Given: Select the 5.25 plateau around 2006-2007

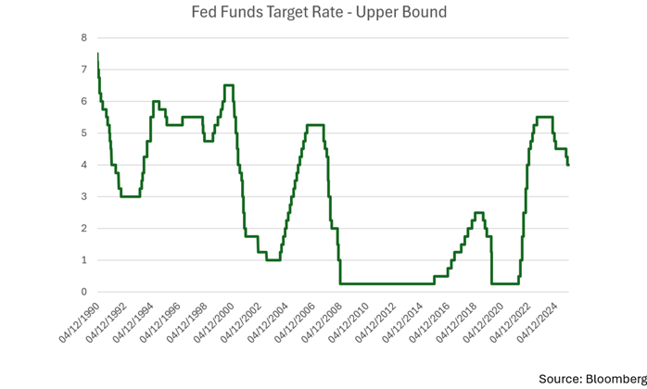Looking at the screenshot, I should (x=314, y=125).
